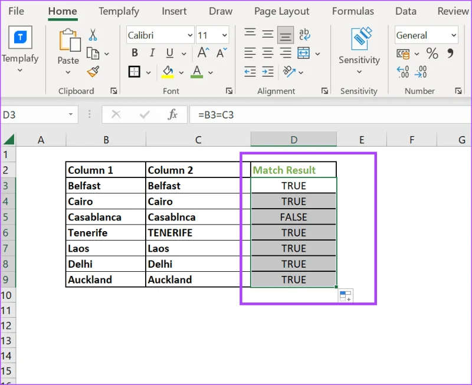The image size is (472, 385).
Task: Apply the green font color
Action: coord(197,72)
